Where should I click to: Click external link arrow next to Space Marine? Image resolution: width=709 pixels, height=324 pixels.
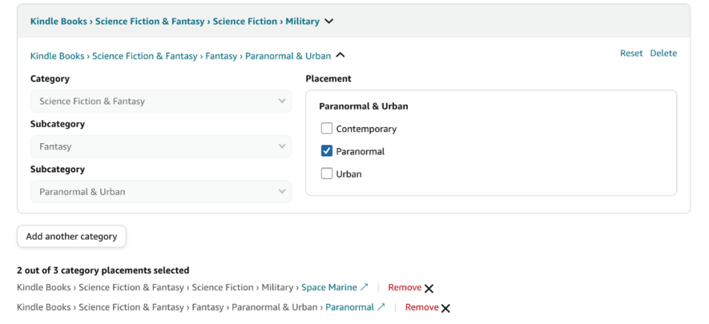pos(365,287)
